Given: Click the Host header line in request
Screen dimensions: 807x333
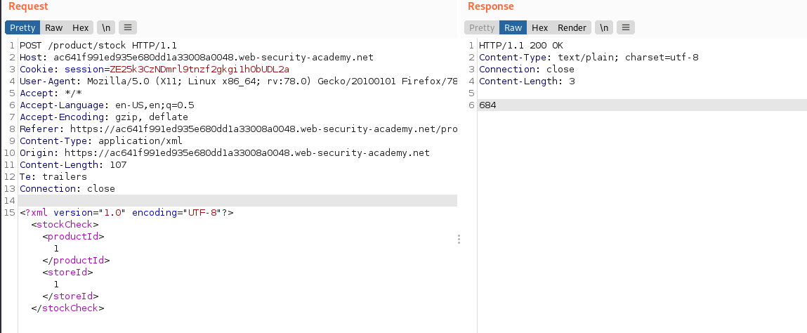Looking at the screenshot, I should click(197, 58).
